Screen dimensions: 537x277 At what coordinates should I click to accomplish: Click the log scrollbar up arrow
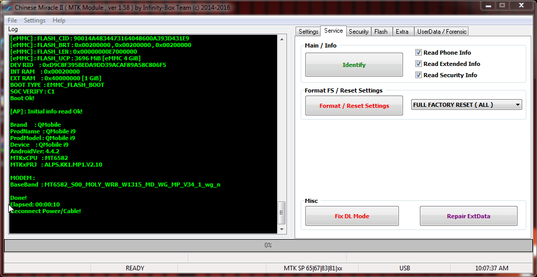[x=281, y=39]
